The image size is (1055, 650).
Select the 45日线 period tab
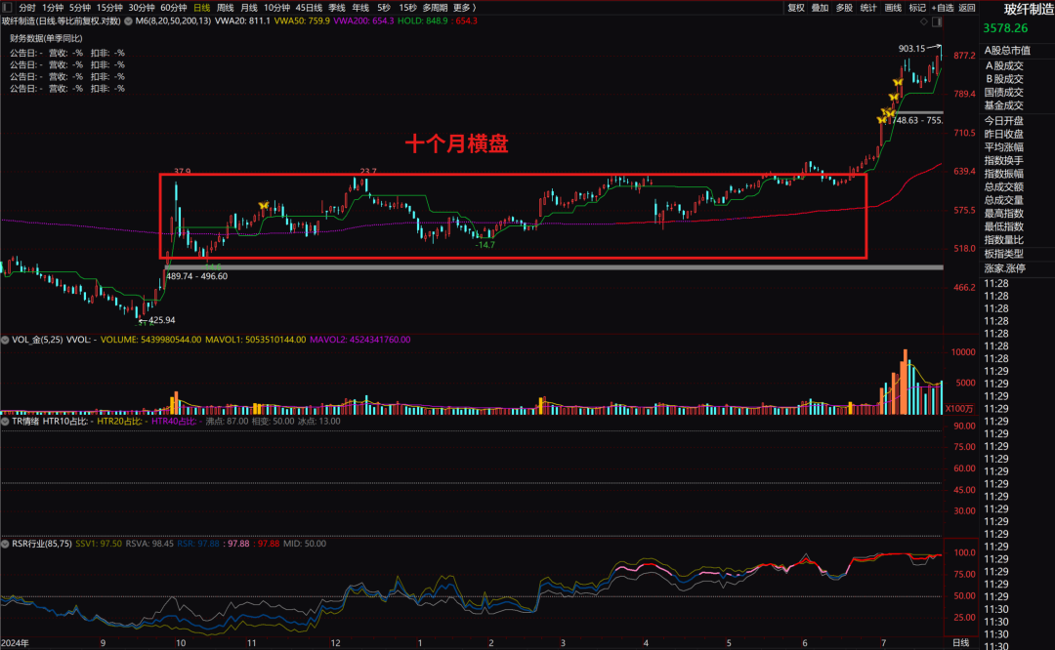click(x=309, y=8)
